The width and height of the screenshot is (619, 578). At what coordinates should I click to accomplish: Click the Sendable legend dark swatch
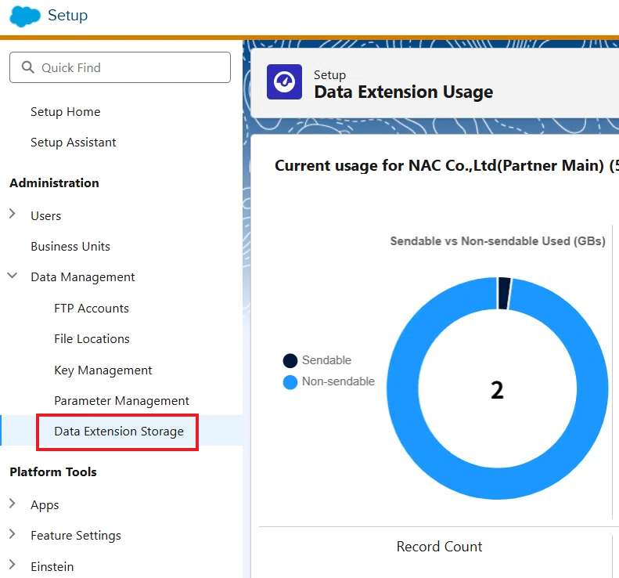(x=290, y=361)
